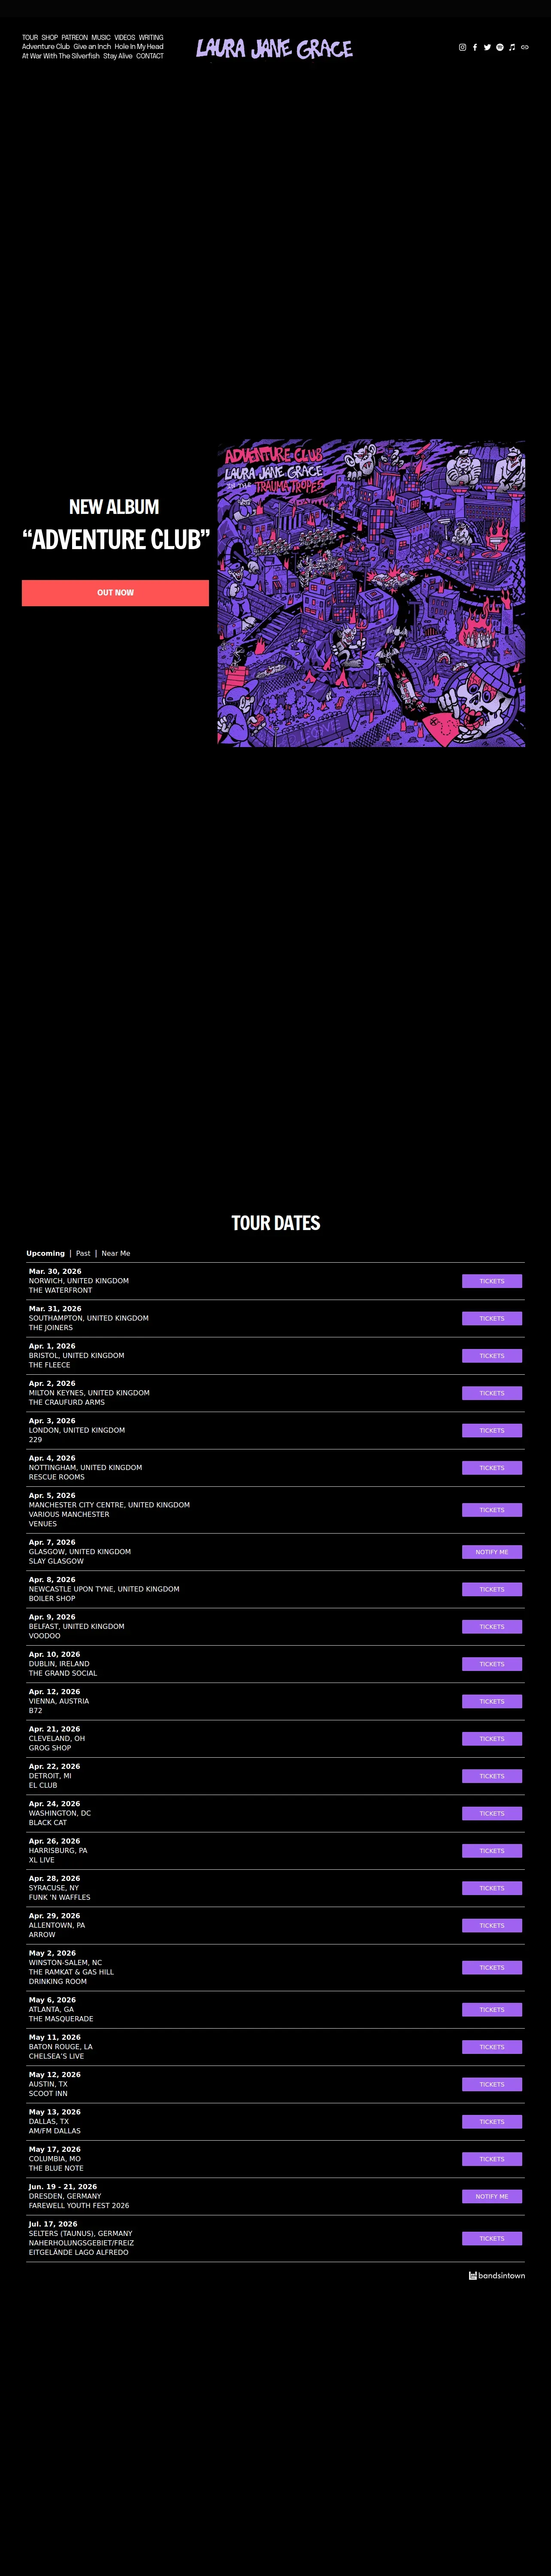Click the Laura Jane Grace logo
Viewport: 551px width, 2576px height.
274,48
